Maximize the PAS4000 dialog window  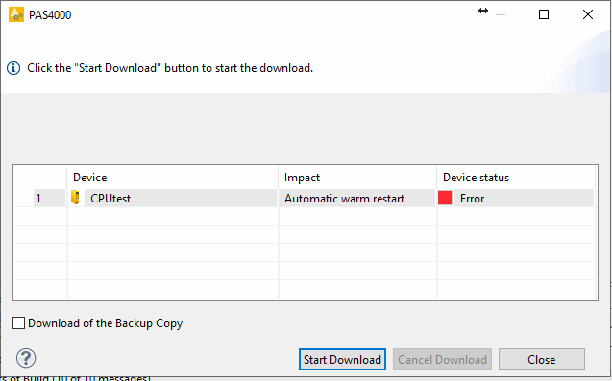(x=544, y=14)
